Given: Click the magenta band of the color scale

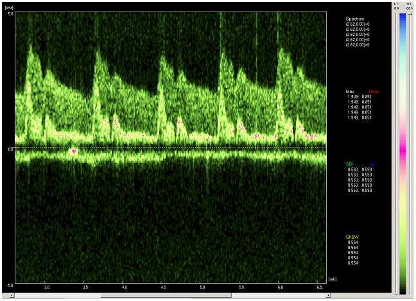Looking at the screenshot, I should click(403, 151).
